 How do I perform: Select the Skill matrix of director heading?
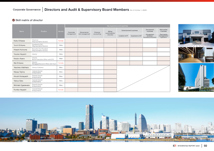pos(29,20)
